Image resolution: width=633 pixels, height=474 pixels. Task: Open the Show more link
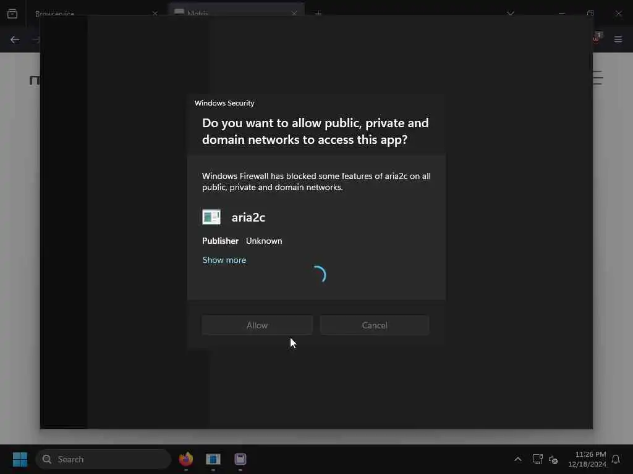coord(224,260)
